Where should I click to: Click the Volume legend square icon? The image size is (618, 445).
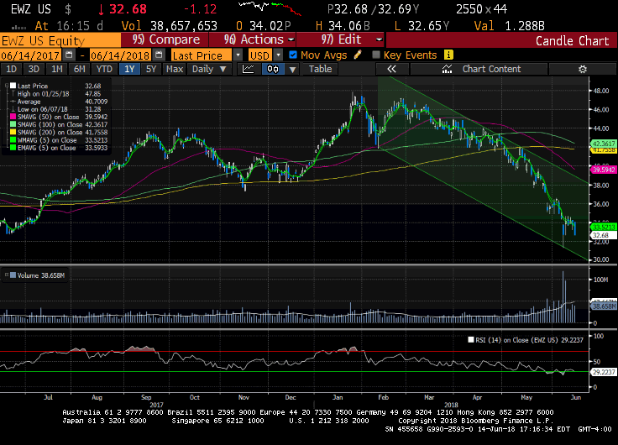pyautogui.click(x=13, y=275)
